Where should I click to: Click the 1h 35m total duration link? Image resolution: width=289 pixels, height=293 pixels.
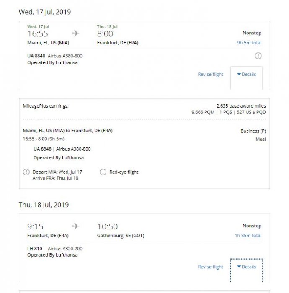tap(248, 236)
